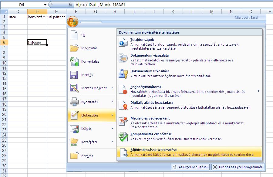Viewport: 273px width, 177px height.
Task: Click the Excel beállításai options icon
Action: pos(174,167)
